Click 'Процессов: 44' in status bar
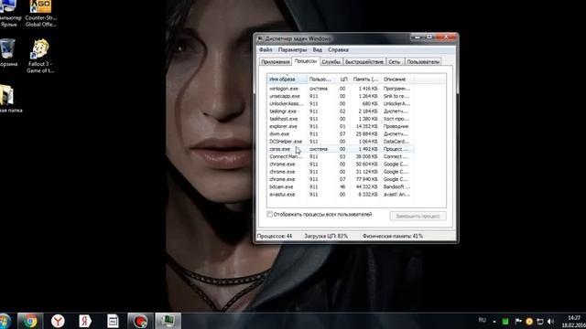Image resolution: width=586 pixels, height=329 pixels. [x=275, y=236]
